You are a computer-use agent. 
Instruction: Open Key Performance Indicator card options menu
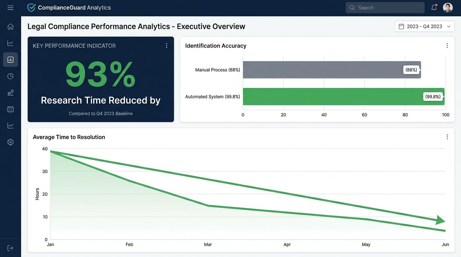pyautogui.click(x=167, y=46)
